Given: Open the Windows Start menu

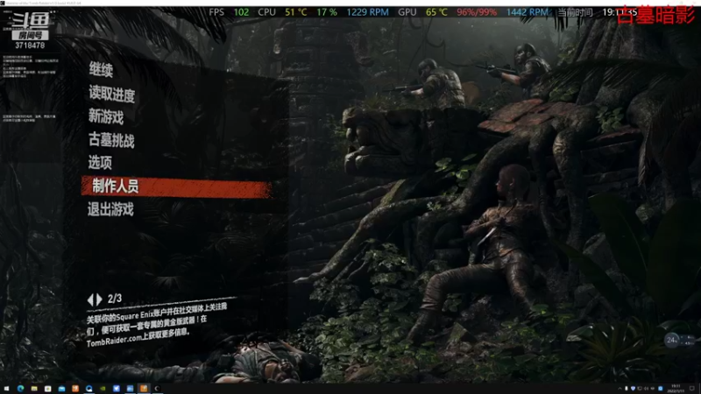Looking at the screenshot, I should coord(6,389).
